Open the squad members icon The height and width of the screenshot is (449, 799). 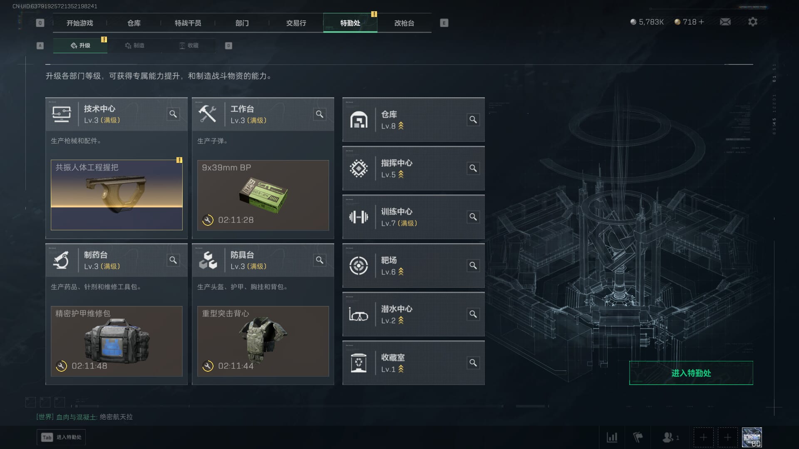click(x=670, y=437)
